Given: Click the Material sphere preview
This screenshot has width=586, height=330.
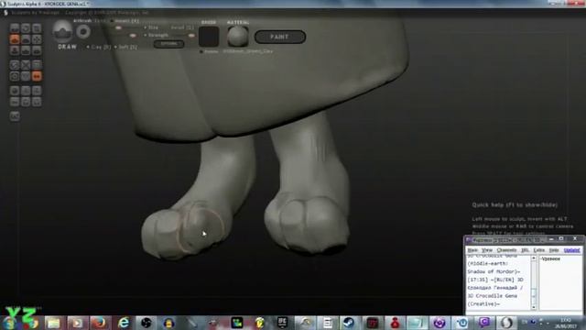Looking at the screenshot, I should pos(237,37).
